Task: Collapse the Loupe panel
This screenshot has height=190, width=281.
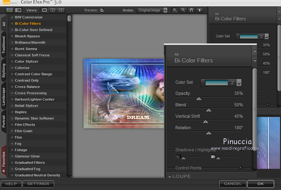Action: (x=170, y=177)
